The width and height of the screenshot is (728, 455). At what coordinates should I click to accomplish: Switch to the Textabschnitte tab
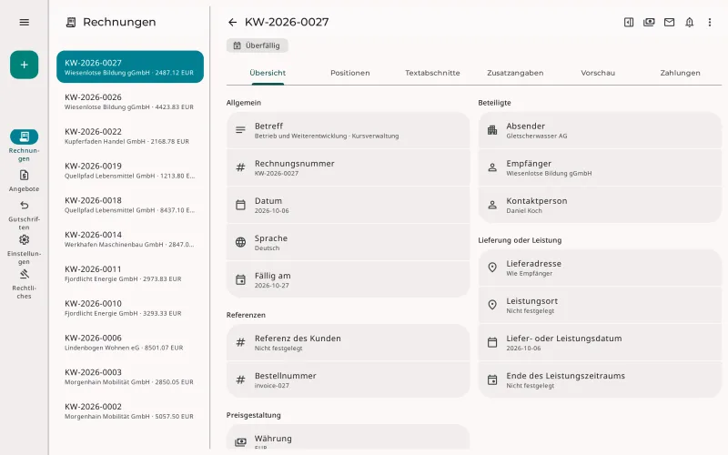click(x=432, y=73)
